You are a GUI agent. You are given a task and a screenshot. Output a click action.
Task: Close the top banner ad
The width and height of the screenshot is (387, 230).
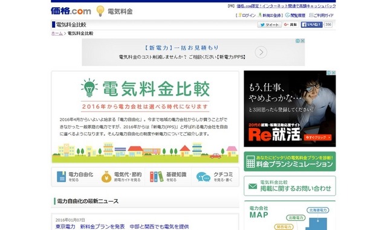pos(302,41)
